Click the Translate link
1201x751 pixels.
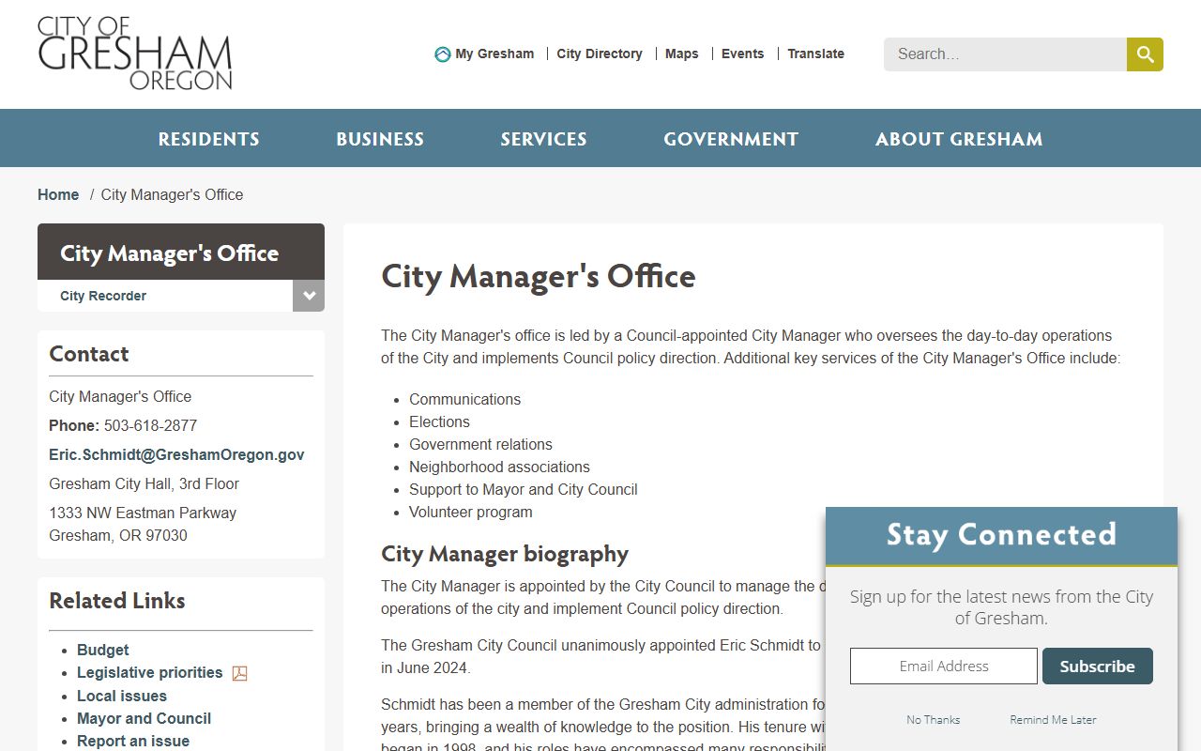[815, 54]
